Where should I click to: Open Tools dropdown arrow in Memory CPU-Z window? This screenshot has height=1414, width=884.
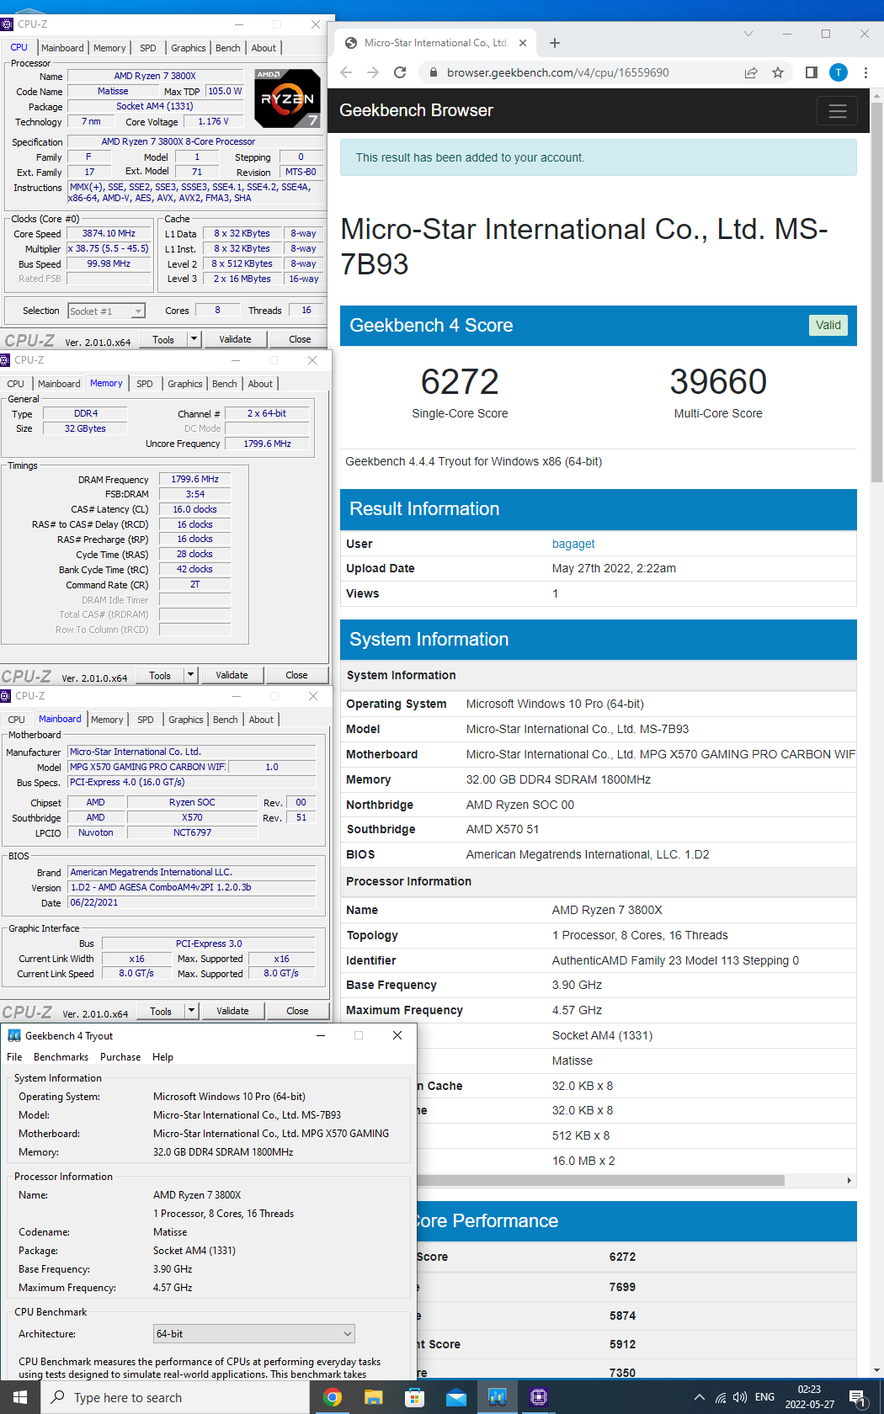coord(190,675)
